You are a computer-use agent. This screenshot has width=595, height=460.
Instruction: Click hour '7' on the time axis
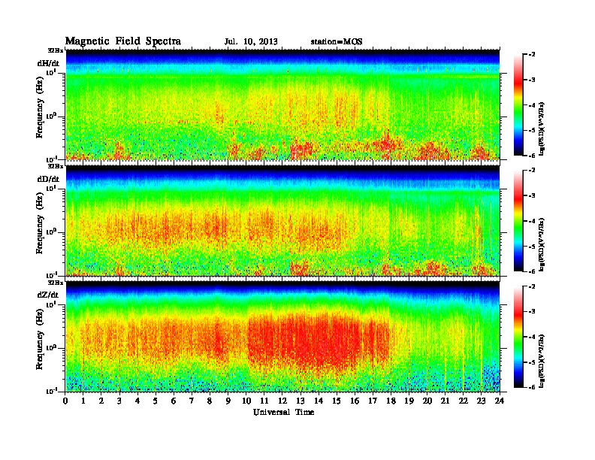(x=192, y=401)
